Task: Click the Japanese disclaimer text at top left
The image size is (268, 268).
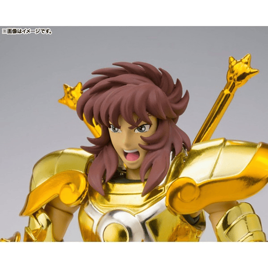Action: click(x=28, y=32)
